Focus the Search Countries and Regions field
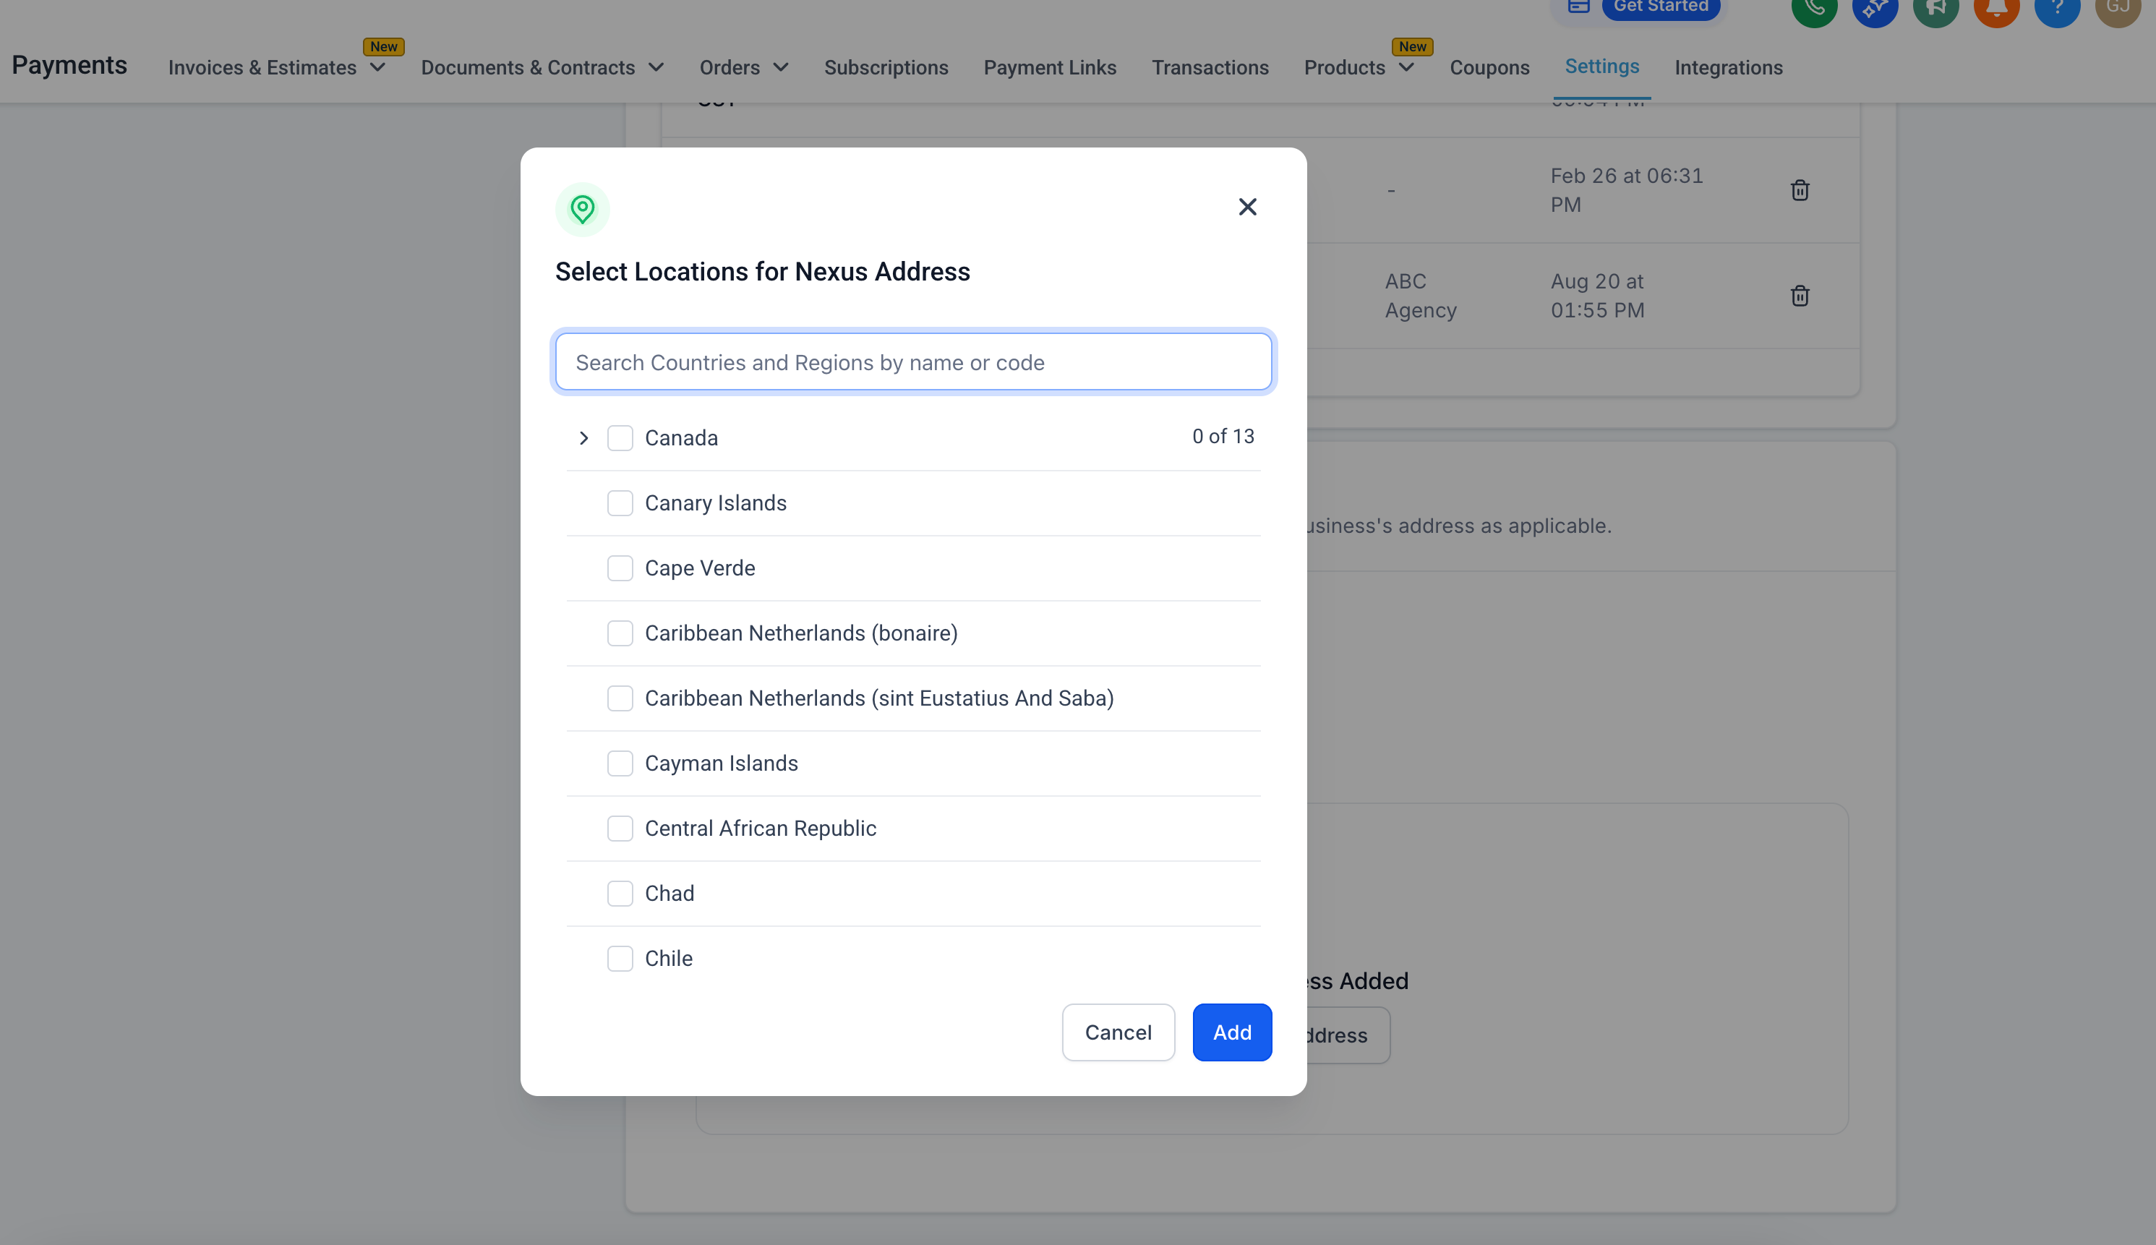 (x=913, y=362)
